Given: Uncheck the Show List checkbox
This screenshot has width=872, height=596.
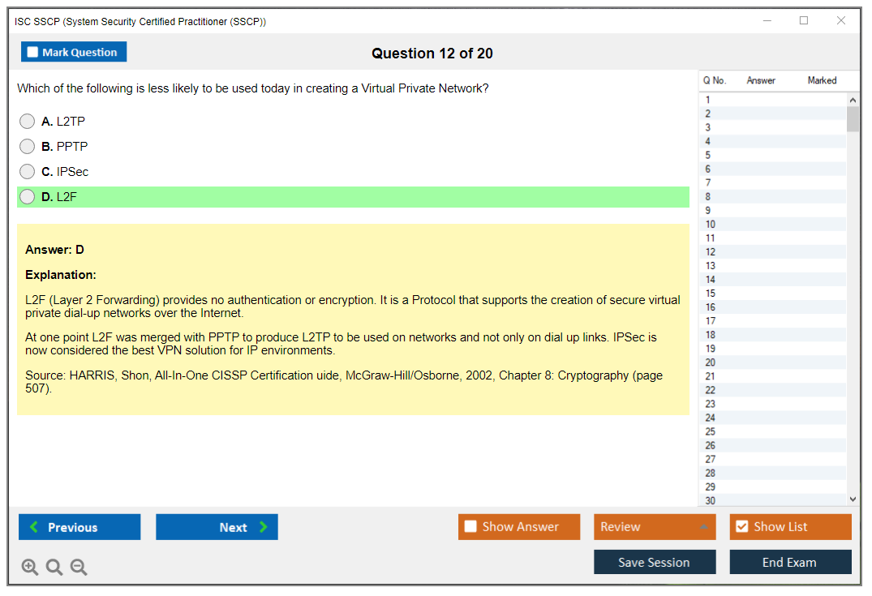Looking at the screenshot, I should pos(741,527).
